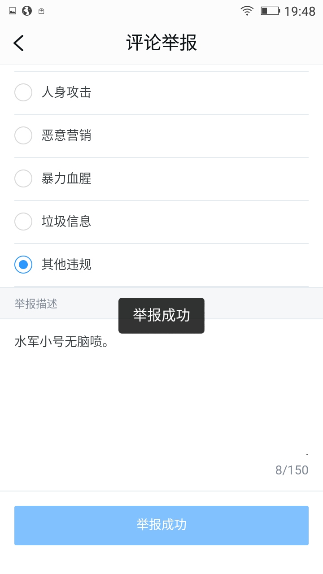Viewport: 323px width, 574px height.
Task: Tap the picture notification icon
Action: coord(13,11)
